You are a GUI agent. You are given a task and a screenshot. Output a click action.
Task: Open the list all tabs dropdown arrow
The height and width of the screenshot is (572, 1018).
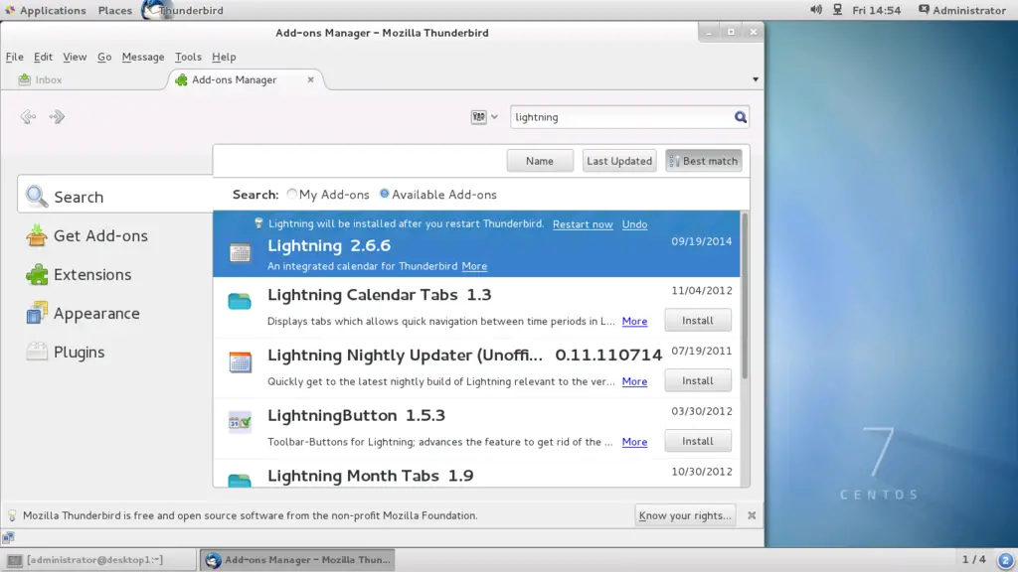(756, 79)
